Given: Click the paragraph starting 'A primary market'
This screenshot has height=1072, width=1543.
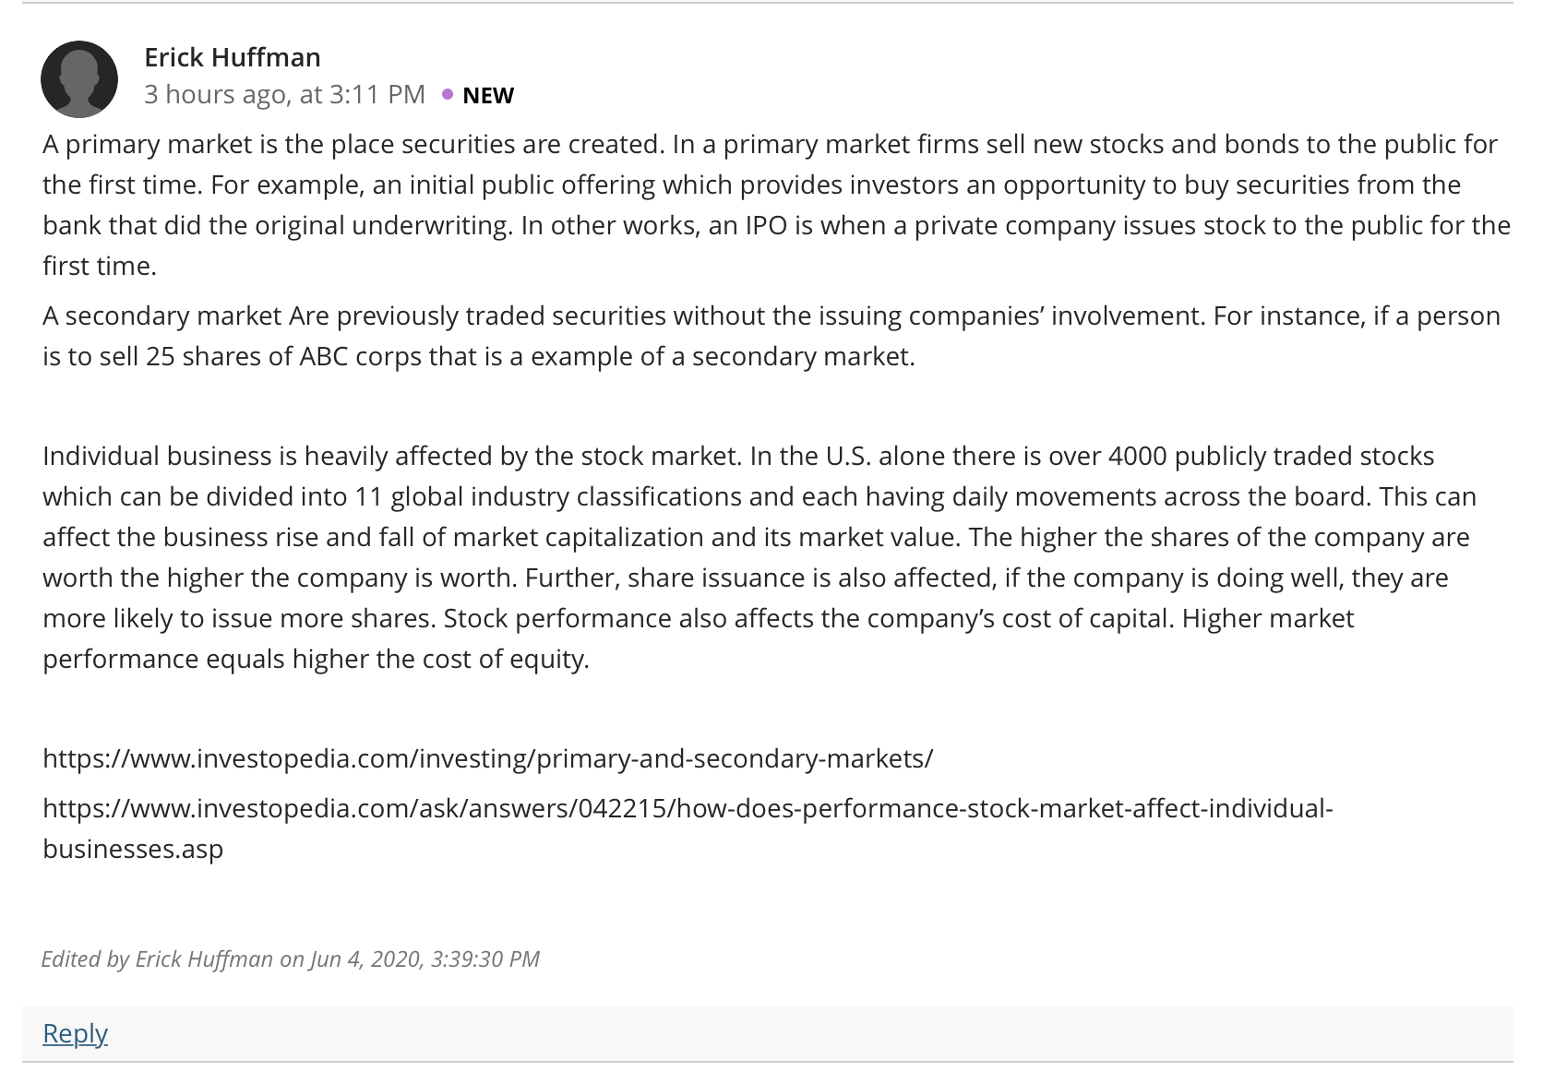Looking at the screenshot, I should tap(777, 205).
